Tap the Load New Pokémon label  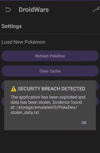23,42
